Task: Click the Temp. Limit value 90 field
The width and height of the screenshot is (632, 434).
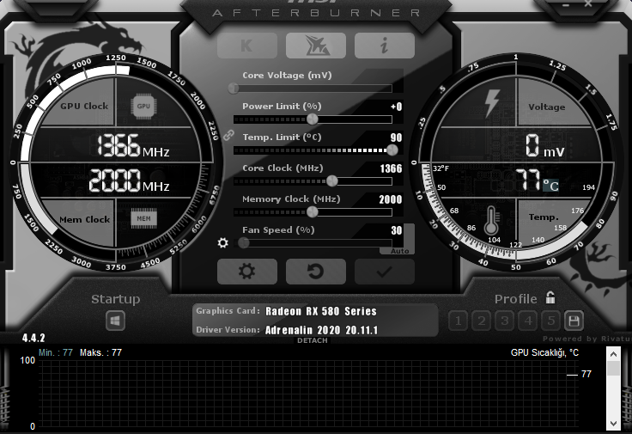Action: (396, 138)
